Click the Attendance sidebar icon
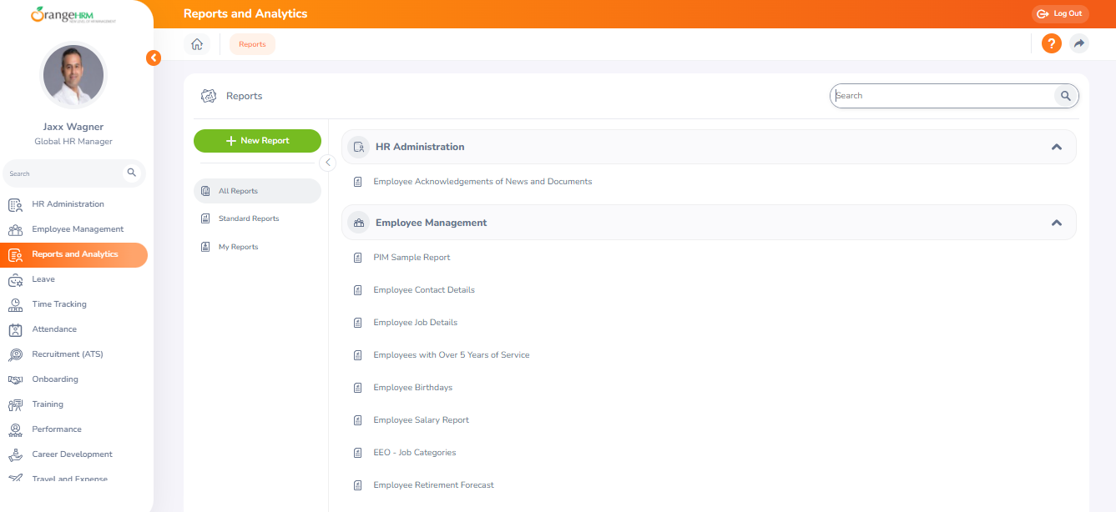 pyautogui.click(x=15, y=329)
